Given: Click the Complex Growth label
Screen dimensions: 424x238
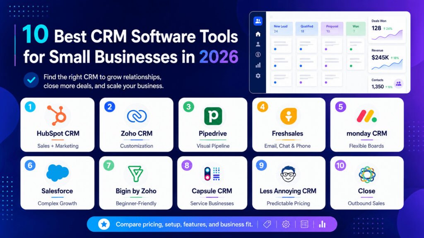Looking at the screenshot, I should tap(57, 203).
